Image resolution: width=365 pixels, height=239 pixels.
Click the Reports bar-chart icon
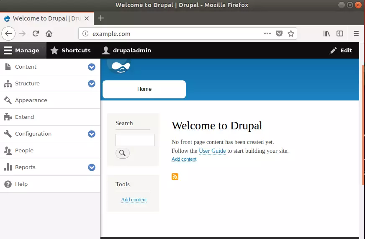point(8,167)
